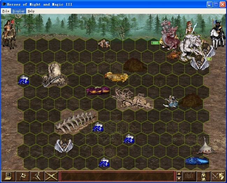Open the Help menu

[x=31, y=11]
